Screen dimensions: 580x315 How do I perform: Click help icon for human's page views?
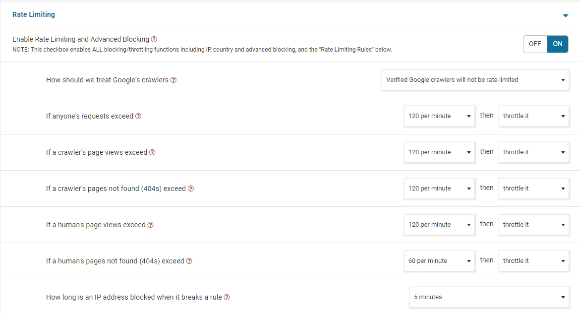pyautogui.click(x=151, y=225)
